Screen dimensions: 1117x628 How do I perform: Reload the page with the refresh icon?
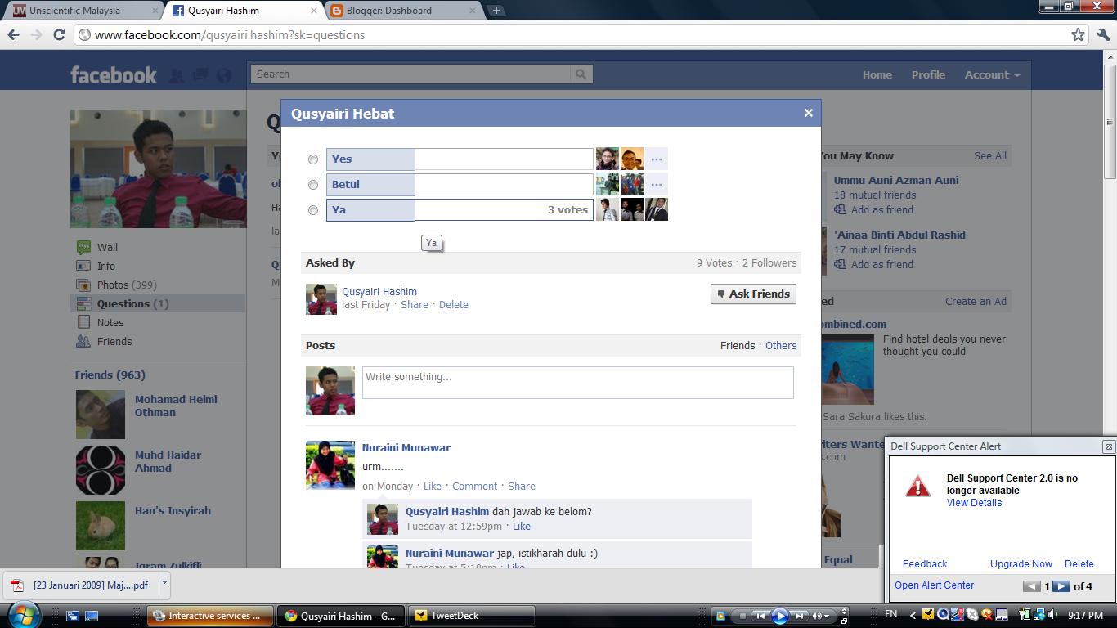59,34
